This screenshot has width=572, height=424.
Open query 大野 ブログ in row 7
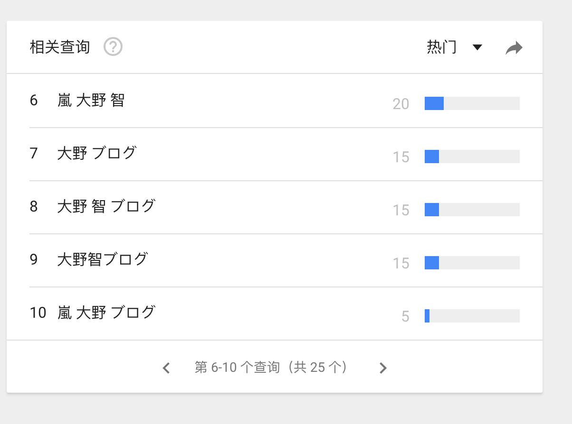click(96, 154)
